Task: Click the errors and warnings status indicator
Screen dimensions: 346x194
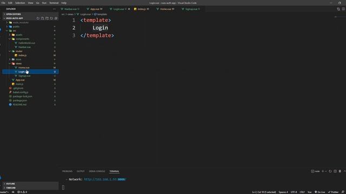Action: point(22,192)
